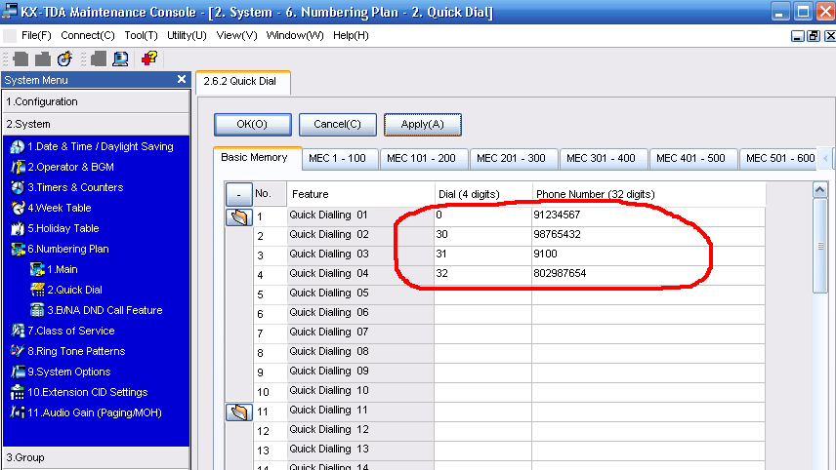Click the Dial (4 digits) column header
Viewport: 836px width, 470px height.
pos(483,194)
